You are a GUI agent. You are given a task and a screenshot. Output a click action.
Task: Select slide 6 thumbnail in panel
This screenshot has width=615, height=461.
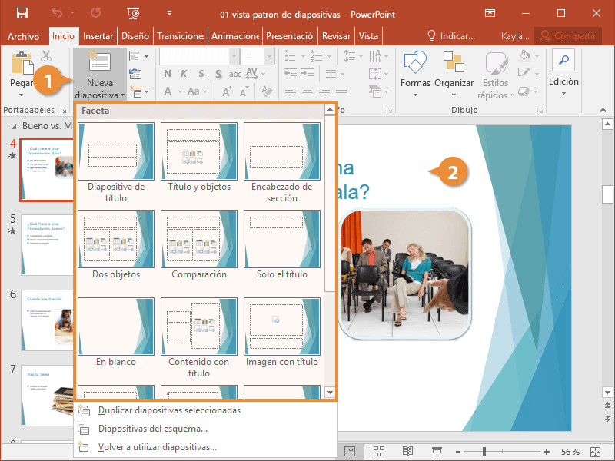(47, 320)
